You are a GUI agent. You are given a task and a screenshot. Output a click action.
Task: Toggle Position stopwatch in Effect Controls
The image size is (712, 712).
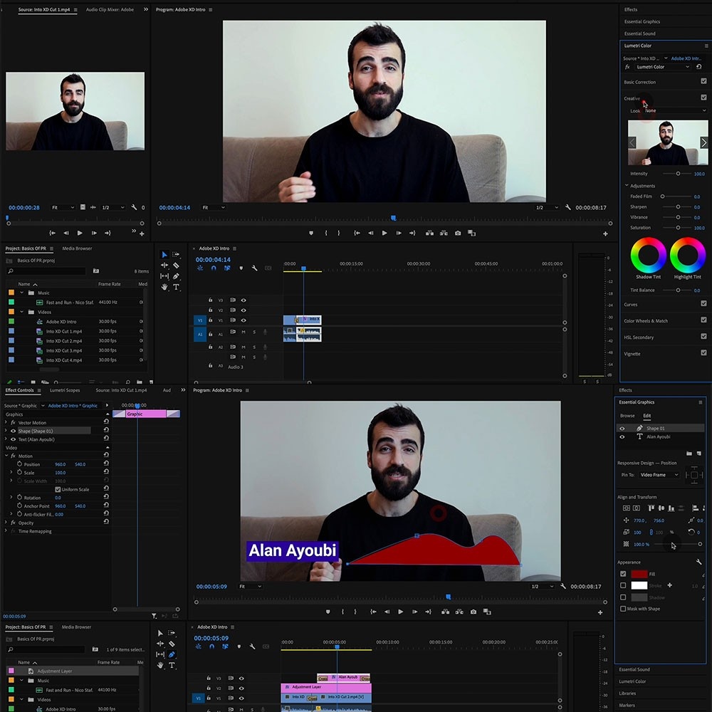19,464
